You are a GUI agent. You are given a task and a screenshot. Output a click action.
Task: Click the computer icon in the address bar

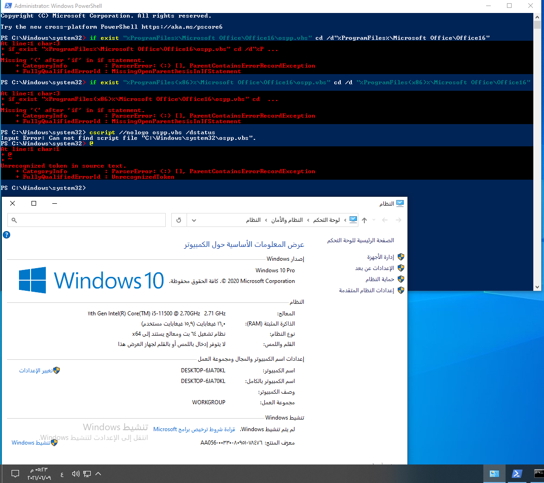point(353,220)
